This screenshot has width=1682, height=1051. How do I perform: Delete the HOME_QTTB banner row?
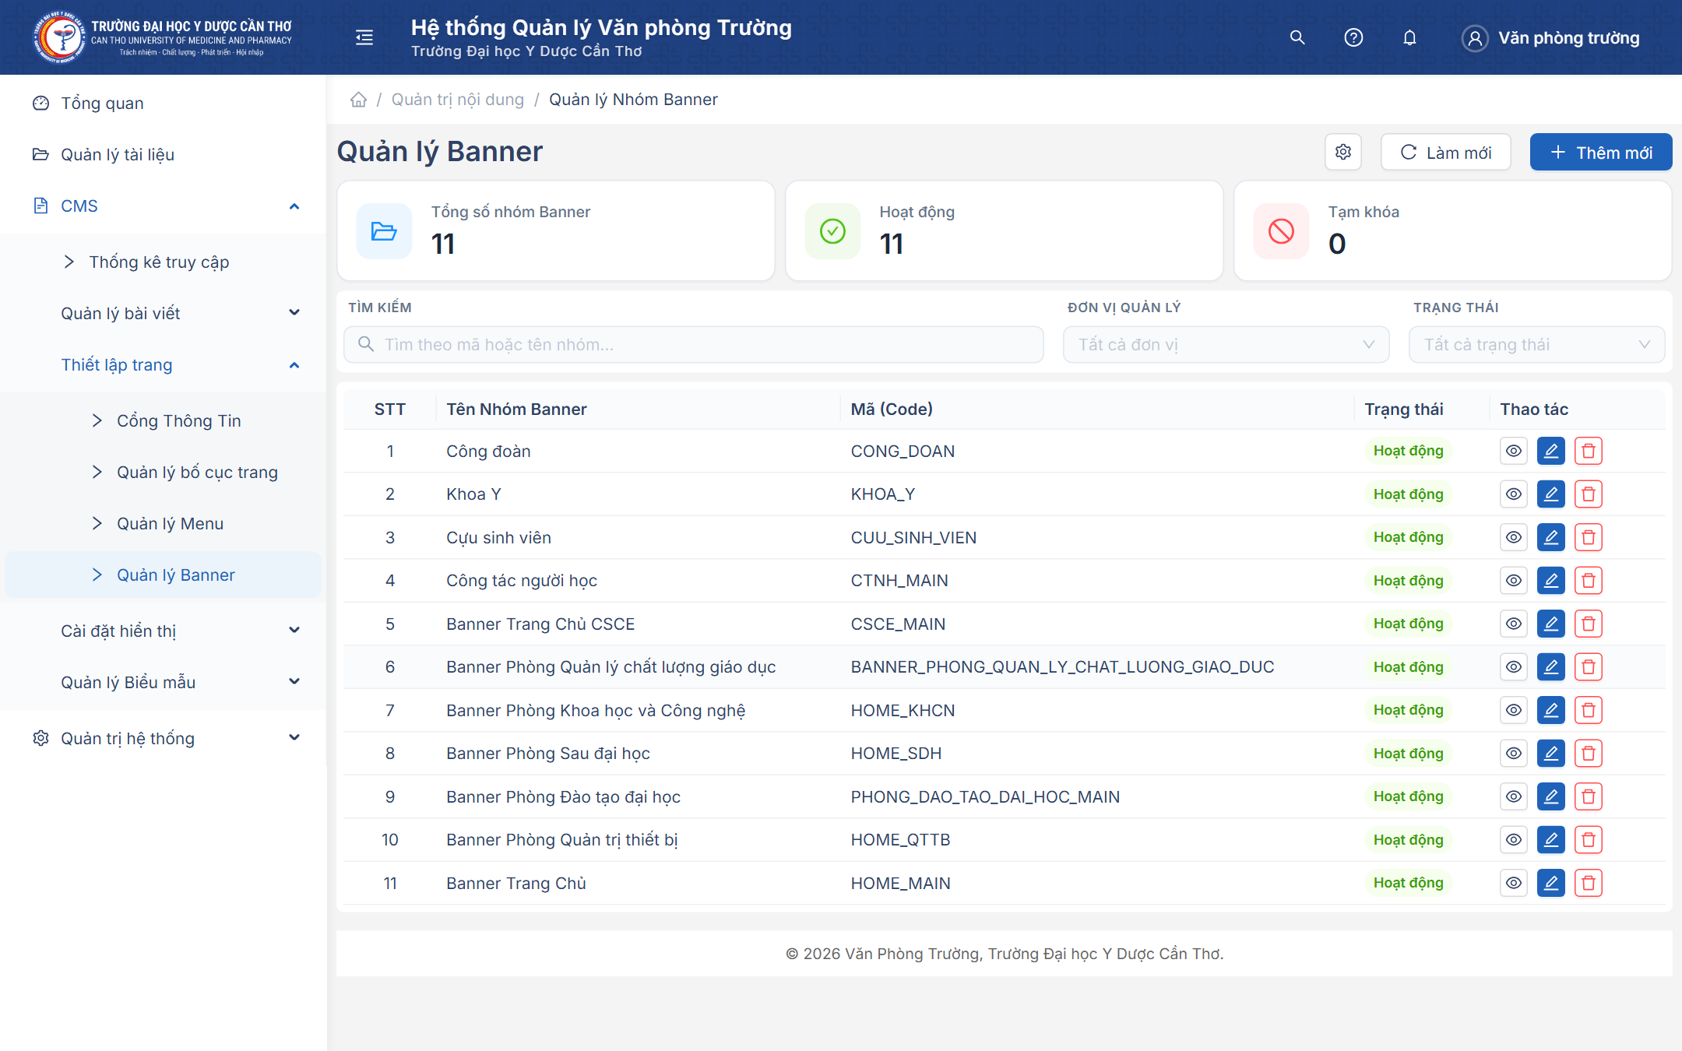tap(1589, 840)
